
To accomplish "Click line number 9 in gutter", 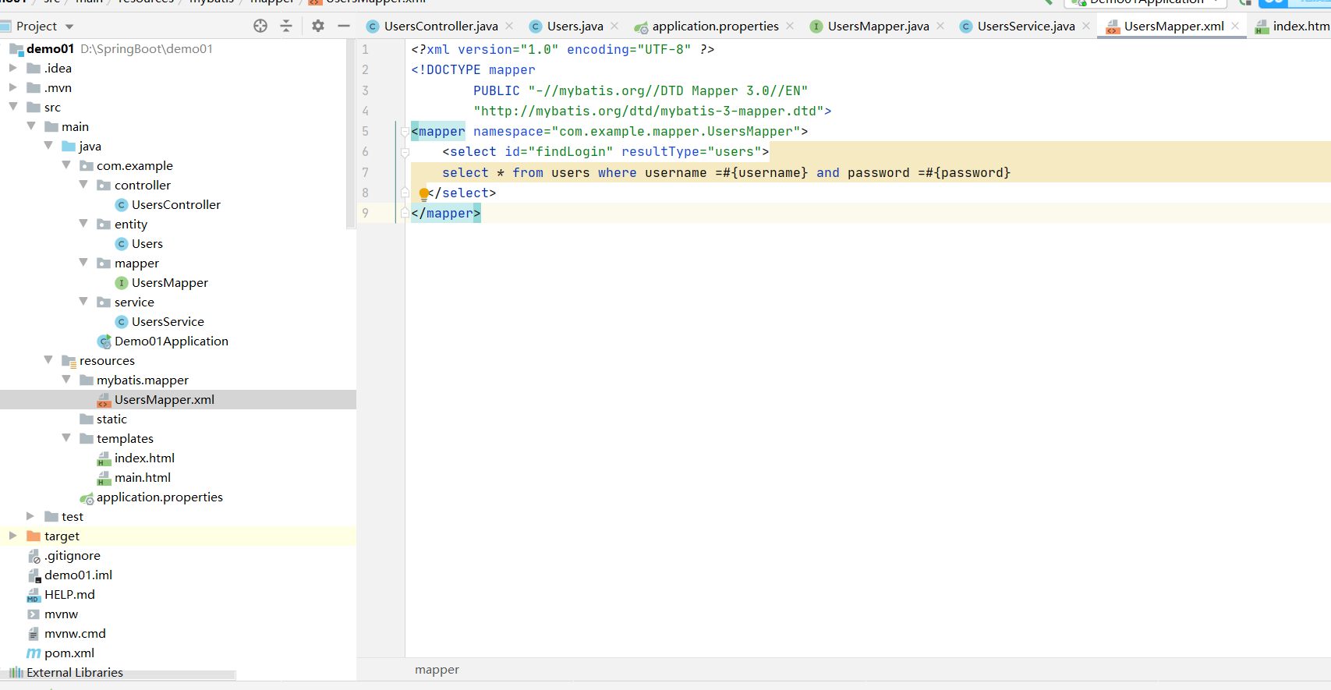I will (365, 213).
